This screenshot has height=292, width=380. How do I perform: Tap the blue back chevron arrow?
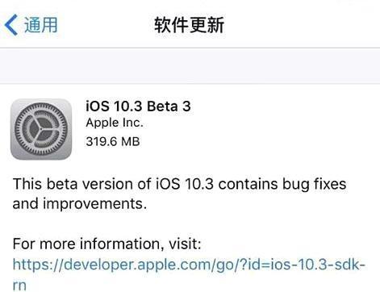coord(11,25)
